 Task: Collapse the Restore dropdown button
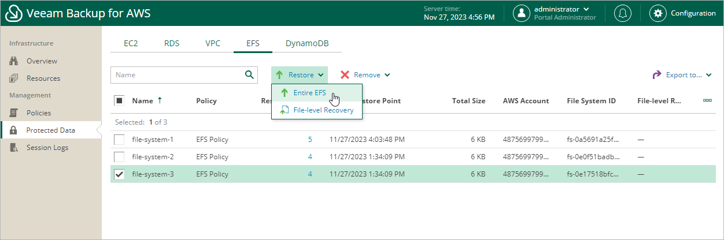pos(300,75)
